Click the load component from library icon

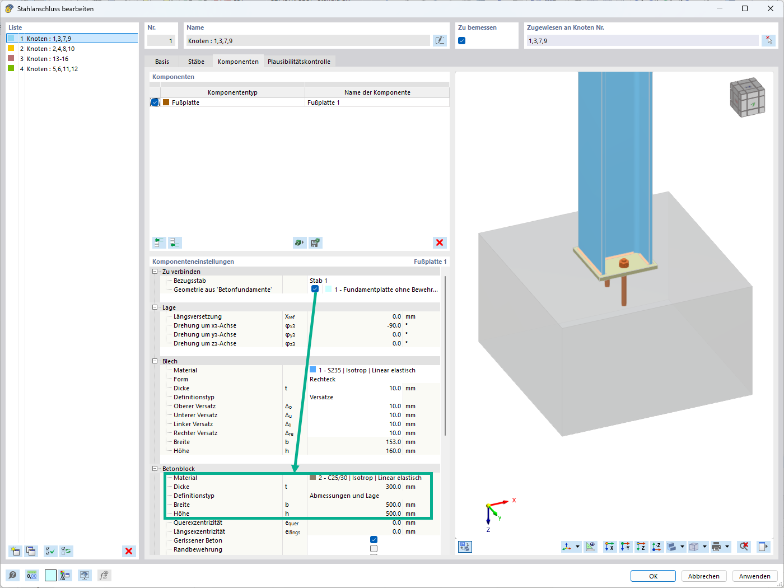[x=300, y=242]
